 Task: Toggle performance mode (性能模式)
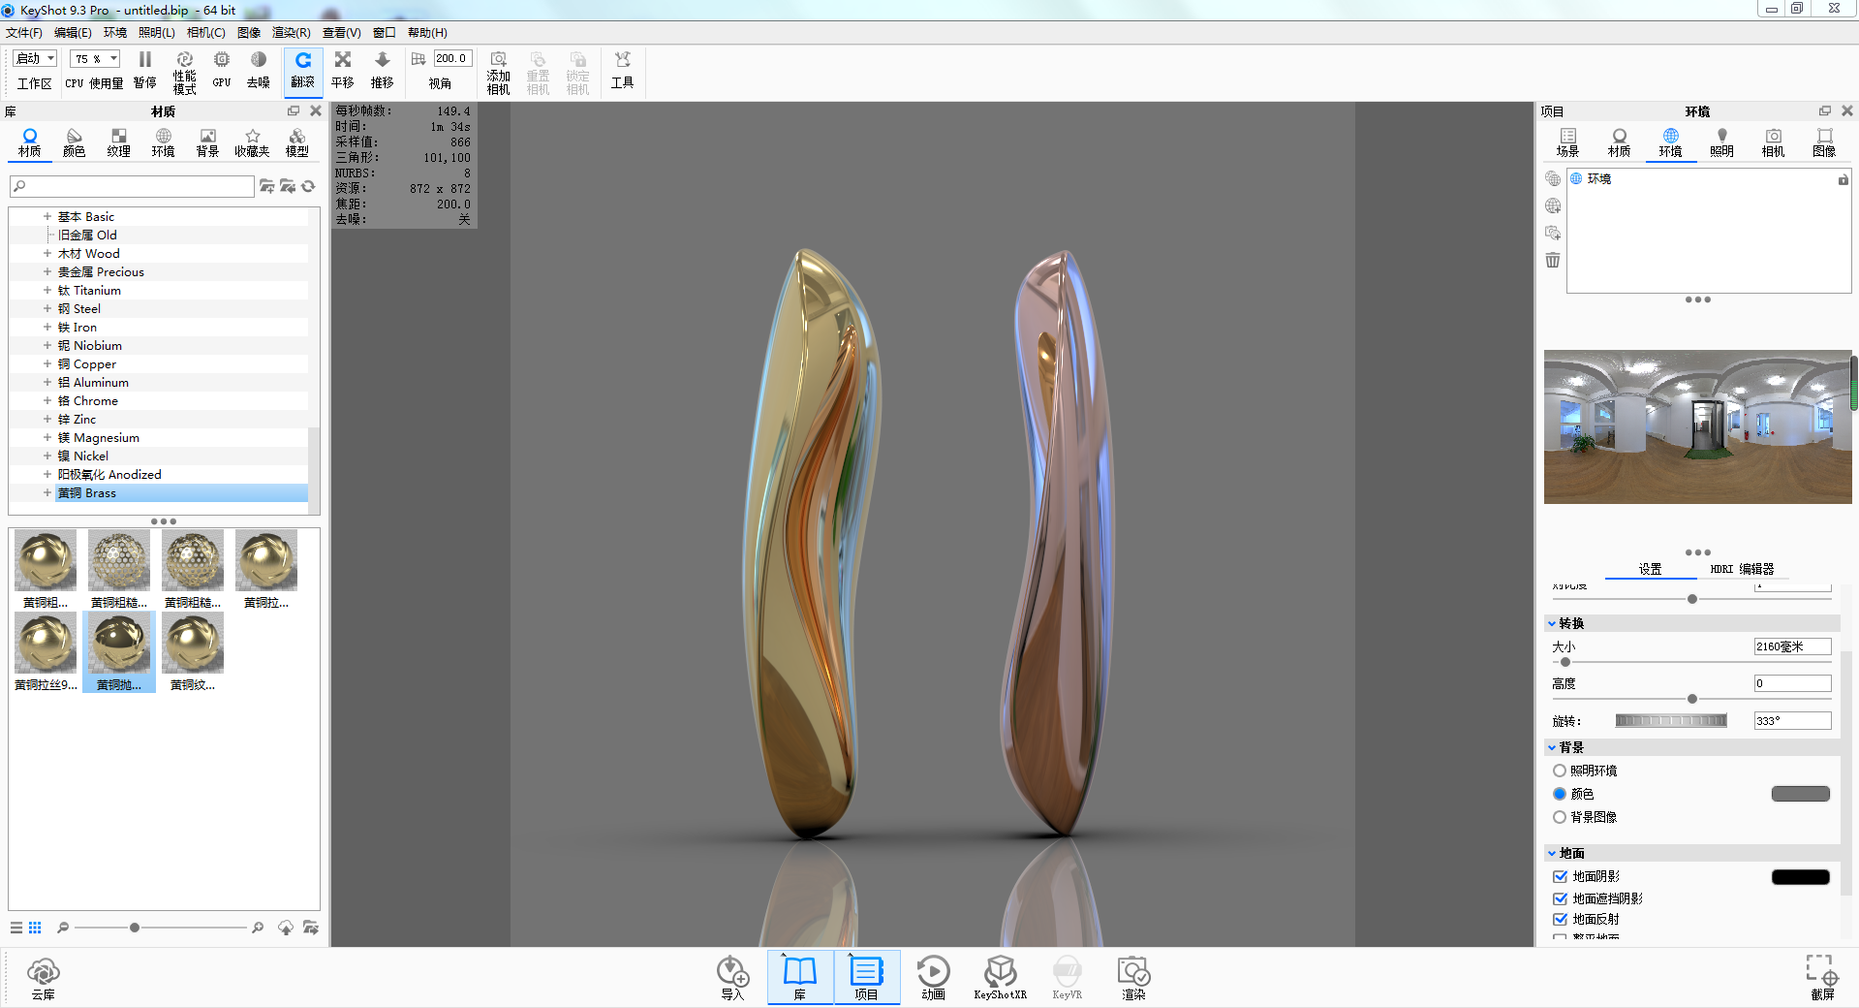[184, 73]
